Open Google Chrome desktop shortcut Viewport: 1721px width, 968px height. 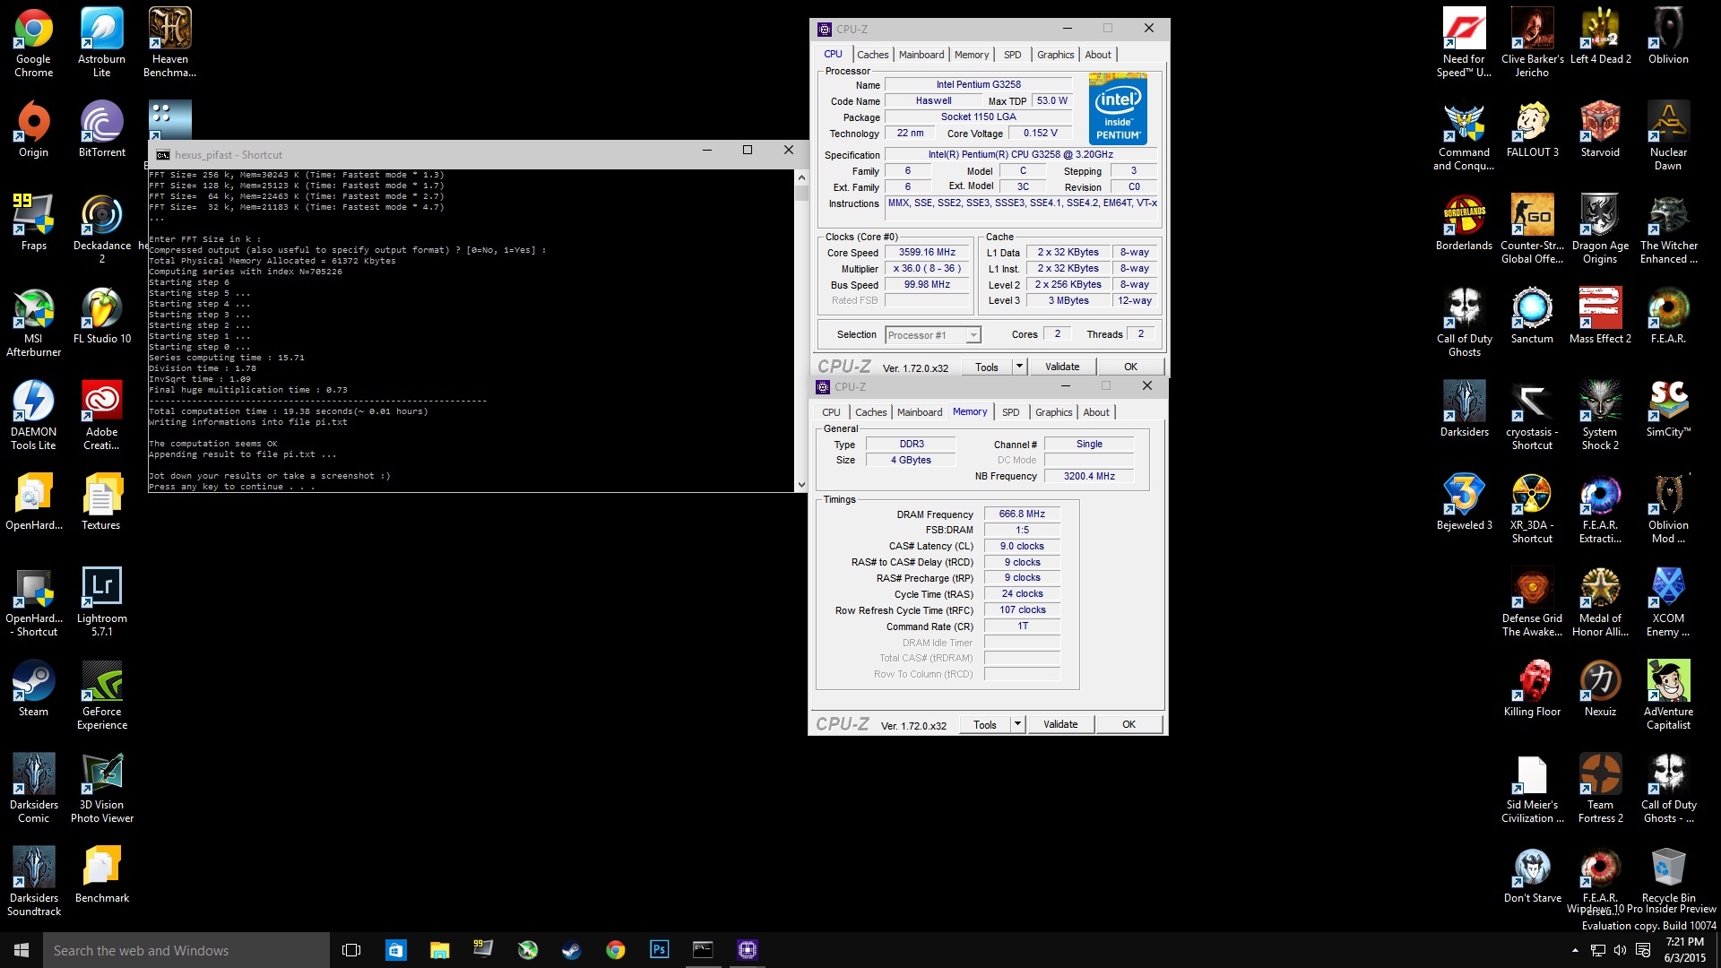click(x=33, y=42)
